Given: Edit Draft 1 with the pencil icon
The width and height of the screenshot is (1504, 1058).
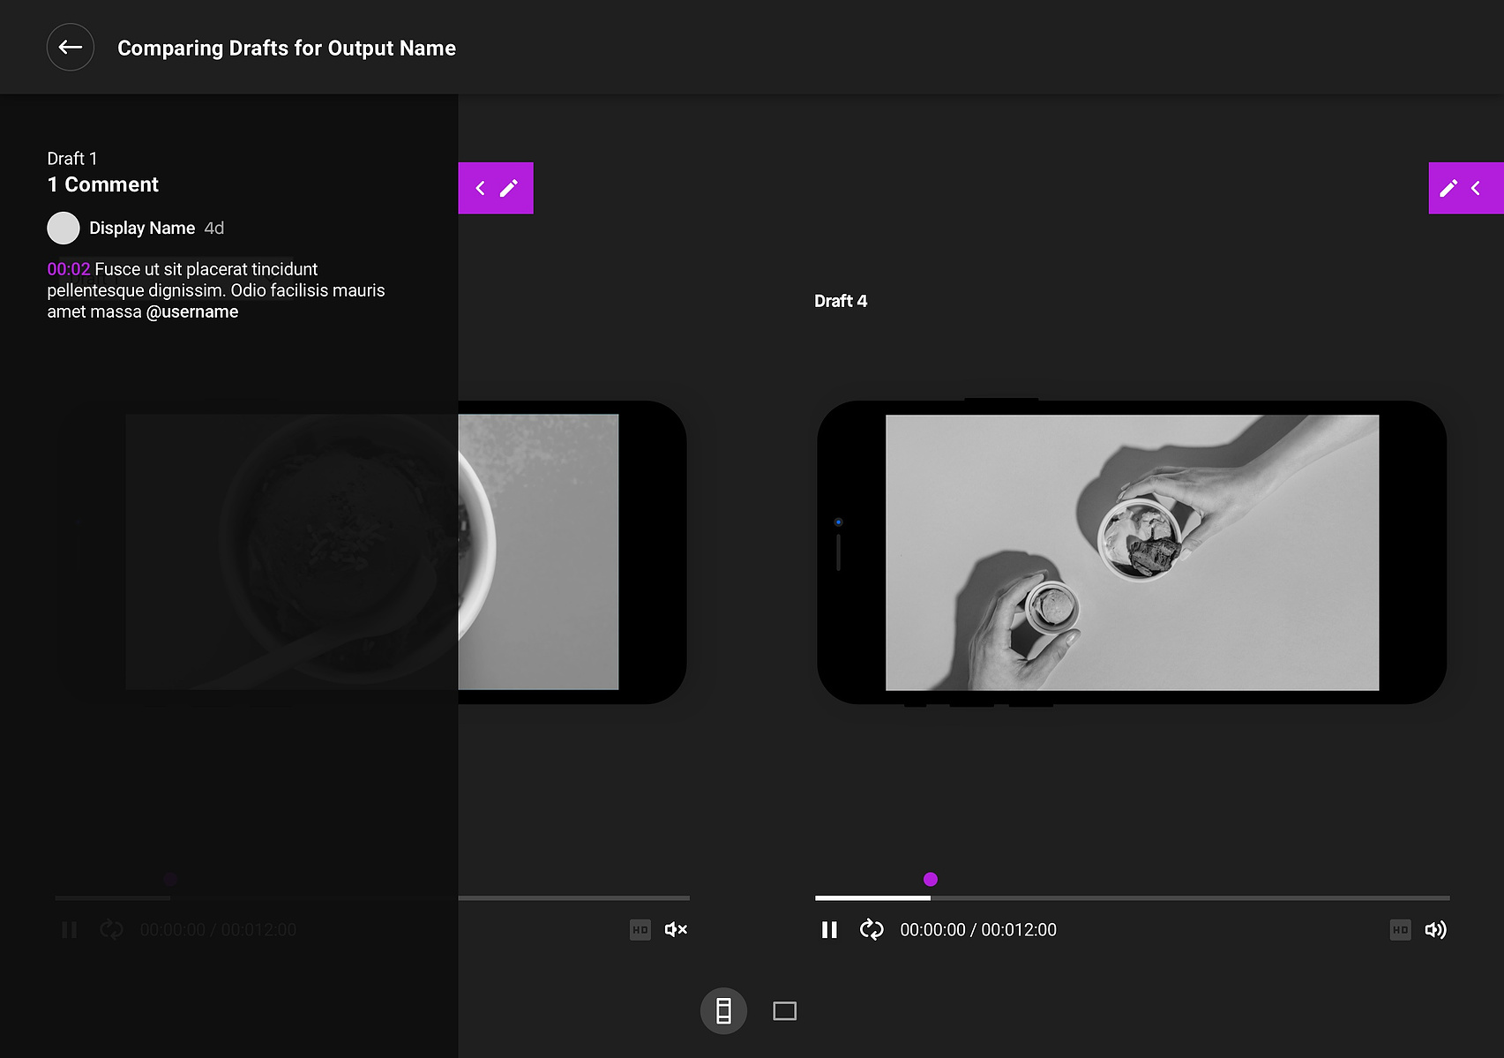Looking at the screenshot, I should click(509, 188).
